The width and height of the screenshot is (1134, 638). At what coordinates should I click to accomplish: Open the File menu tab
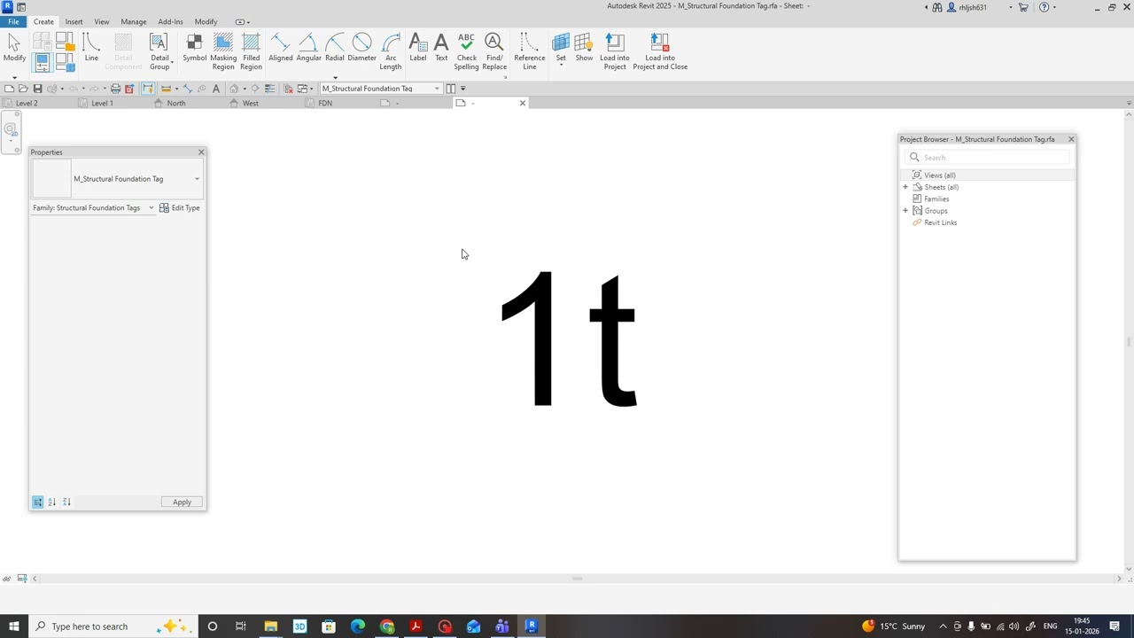(13, 21)
